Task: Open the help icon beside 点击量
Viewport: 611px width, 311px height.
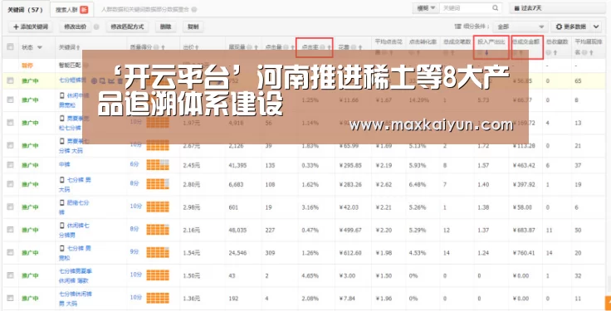Action: (x=286, y=47)
